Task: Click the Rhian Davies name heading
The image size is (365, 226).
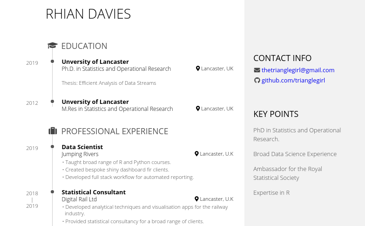Action: [x=88, y=14]
